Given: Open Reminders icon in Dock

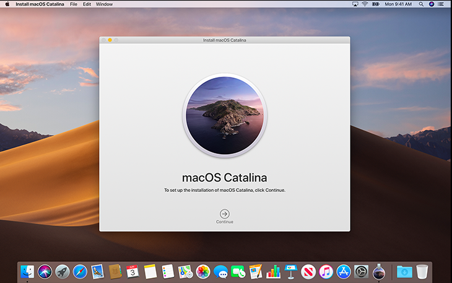Looking at the screenshot, I should click(x=168, y=271).
